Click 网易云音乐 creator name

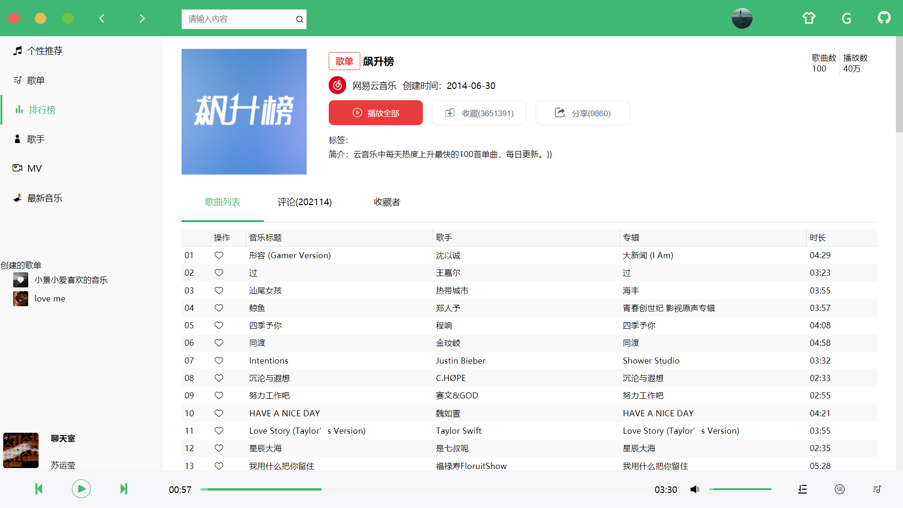click(374, 86)
